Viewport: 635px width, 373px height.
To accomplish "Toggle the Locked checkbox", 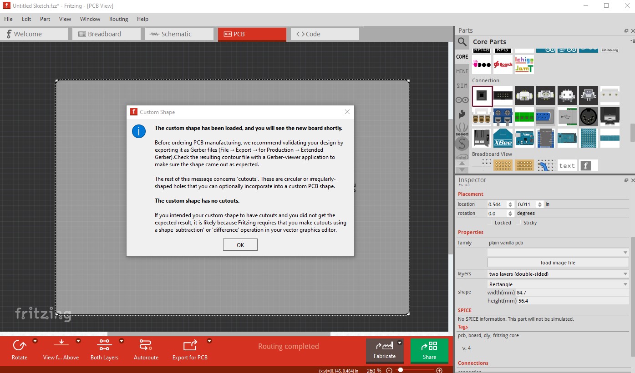I will pos(490,223).
